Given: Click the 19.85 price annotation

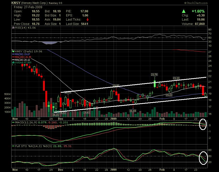Looking at the screenshot, I should click(x=116, y=85).
